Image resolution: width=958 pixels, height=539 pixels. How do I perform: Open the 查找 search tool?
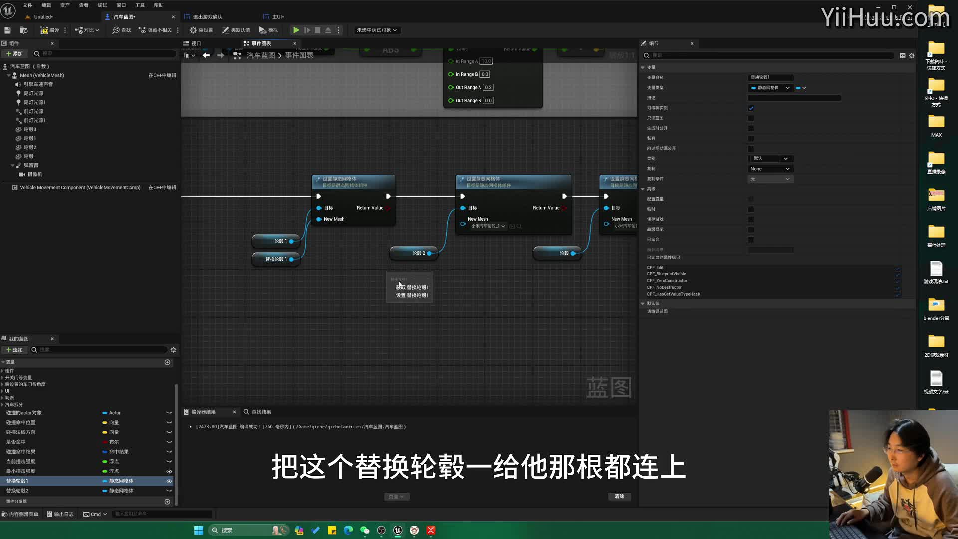pos(122,30)
